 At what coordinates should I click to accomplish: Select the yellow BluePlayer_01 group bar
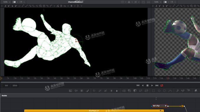94,111
